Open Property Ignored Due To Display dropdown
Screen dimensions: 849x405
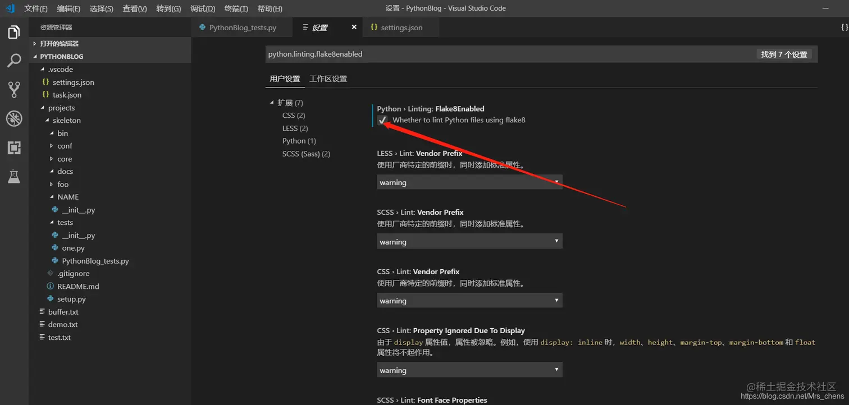click(x=469, y=370)
